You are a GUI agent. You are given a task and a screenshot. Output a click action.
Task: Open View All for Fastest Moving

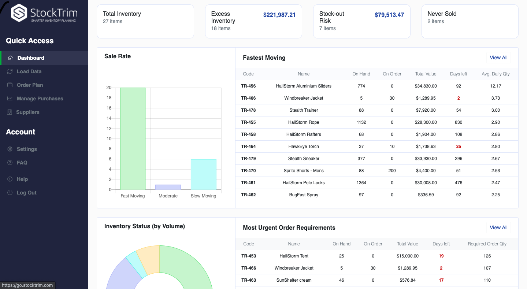pos(498,58)
